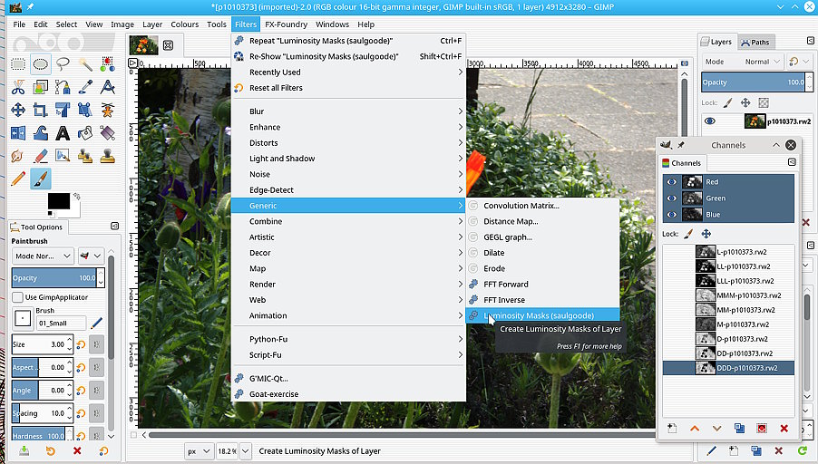This screenshot has width=818, height=464.
Task: Select the Colour Picker eyedropper tool
Action: (x=85, y=87)
